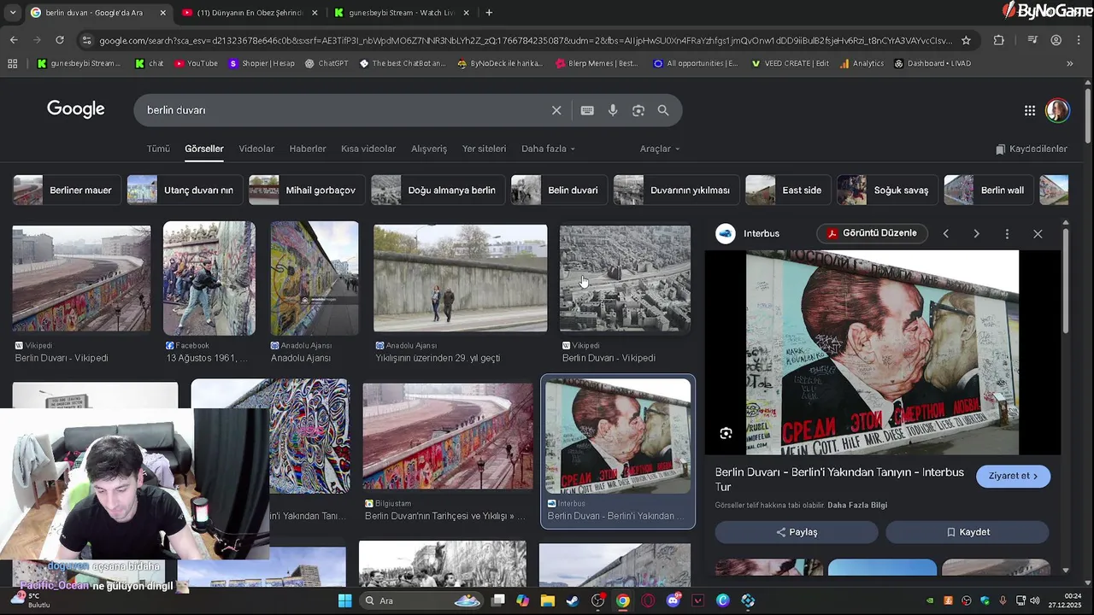The image size is (1094, 615).
Task: Select Soğuk savaş suggestion chip
Action: (x=887, y=190)
